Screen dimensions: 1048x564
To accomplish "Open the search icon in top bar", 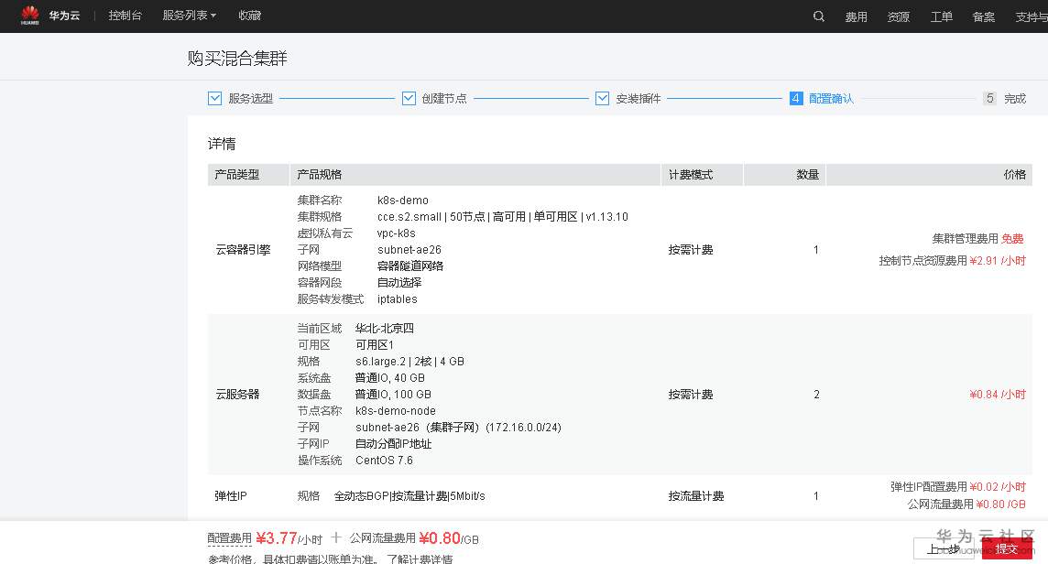I will click(819, 16).
